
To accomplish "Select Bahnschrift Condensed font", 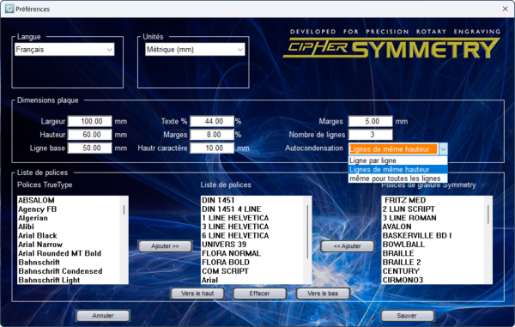I will tap(69, 271).
